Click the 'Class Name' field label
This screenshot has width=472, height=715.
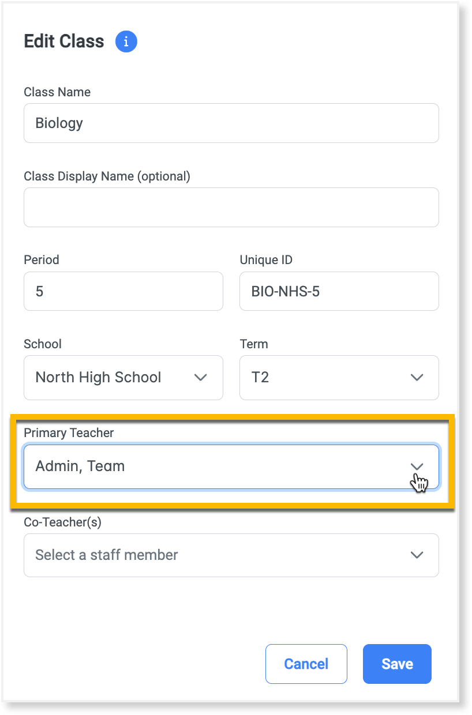coord(57,92)
